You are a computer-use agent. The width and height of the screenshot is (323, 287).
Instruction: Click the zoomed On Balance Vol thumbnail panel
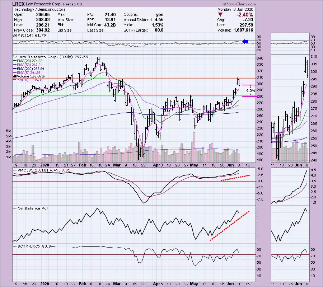(x=290, y=225)
